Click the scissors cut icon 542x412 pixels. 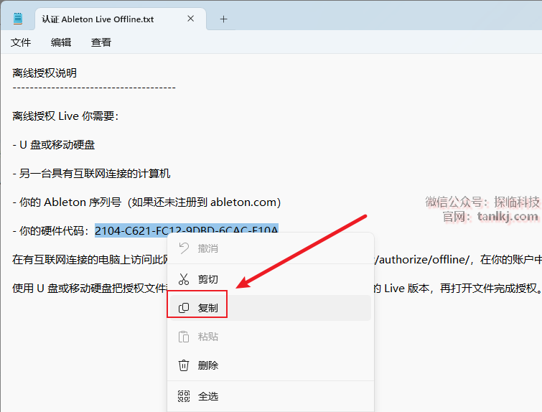(184, 279)
